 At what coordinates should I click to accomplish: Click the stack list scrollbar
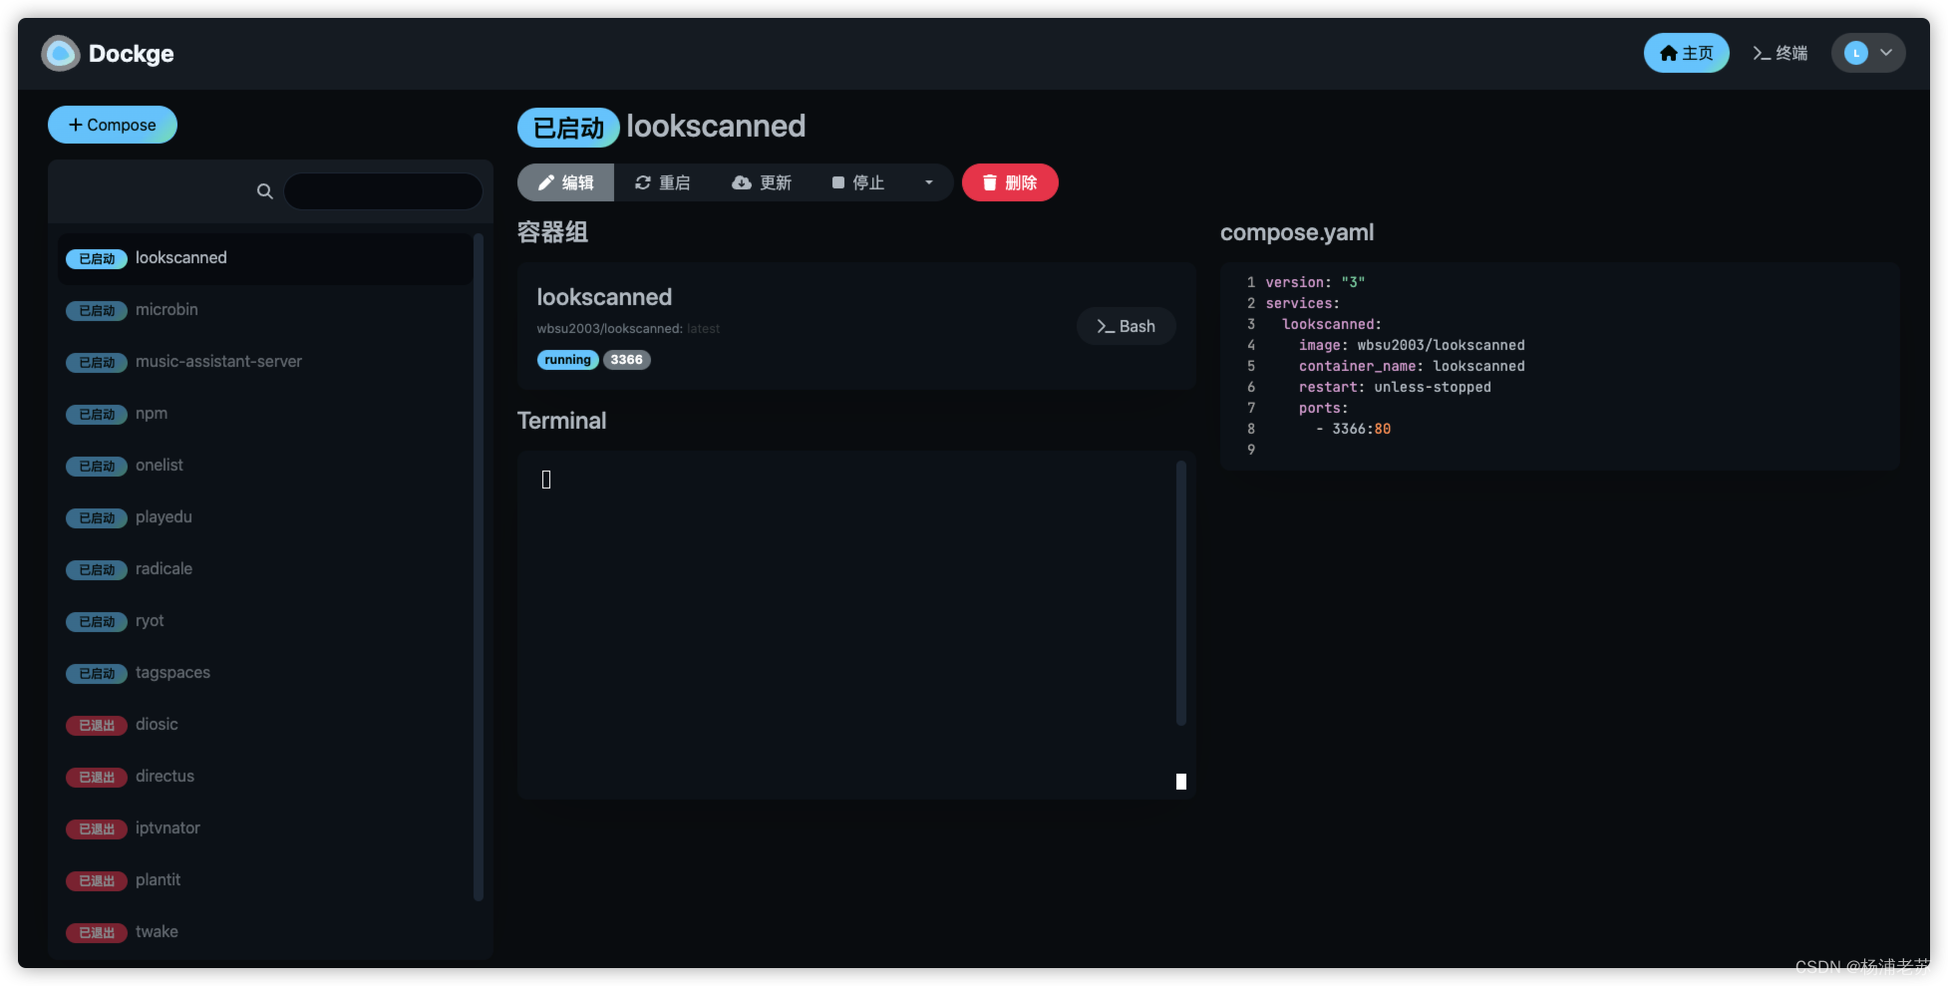tap(479, 568)
